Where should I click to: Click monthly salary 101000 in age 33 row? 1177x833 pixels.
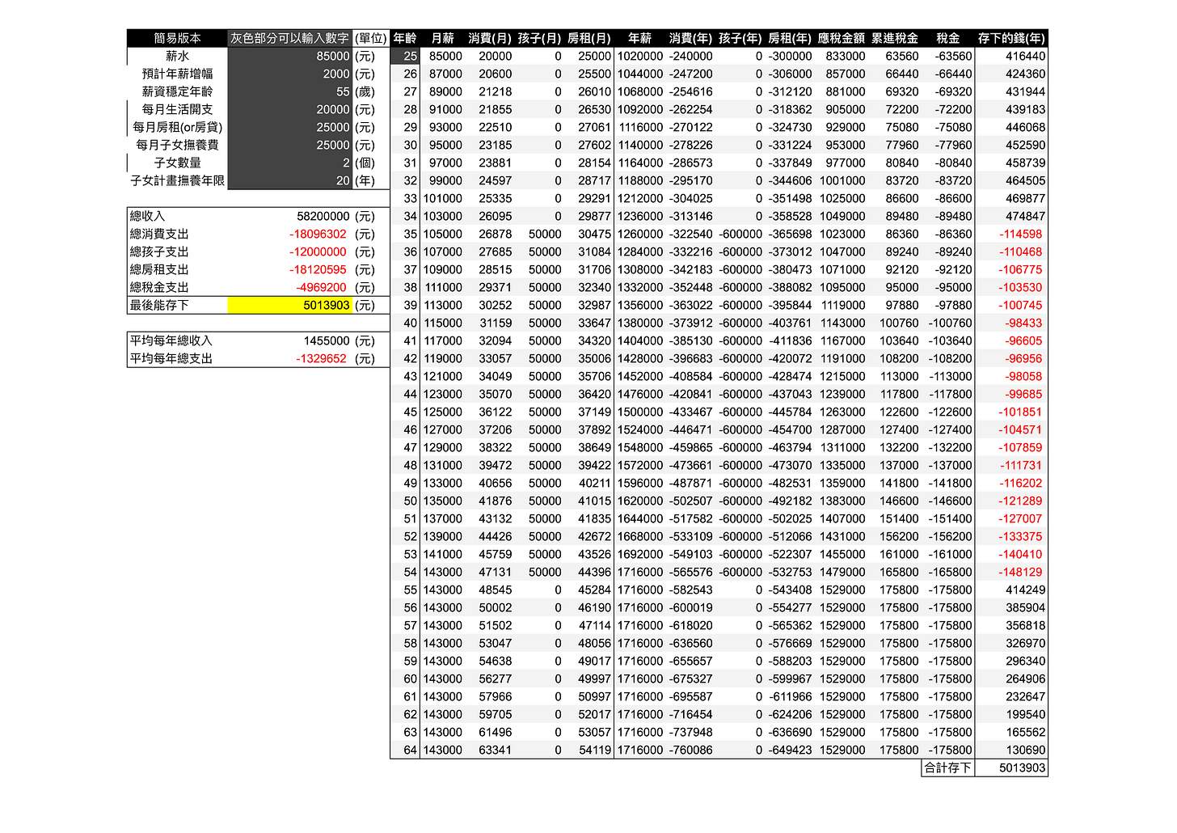pyautogui.click(x=442, y=198)
